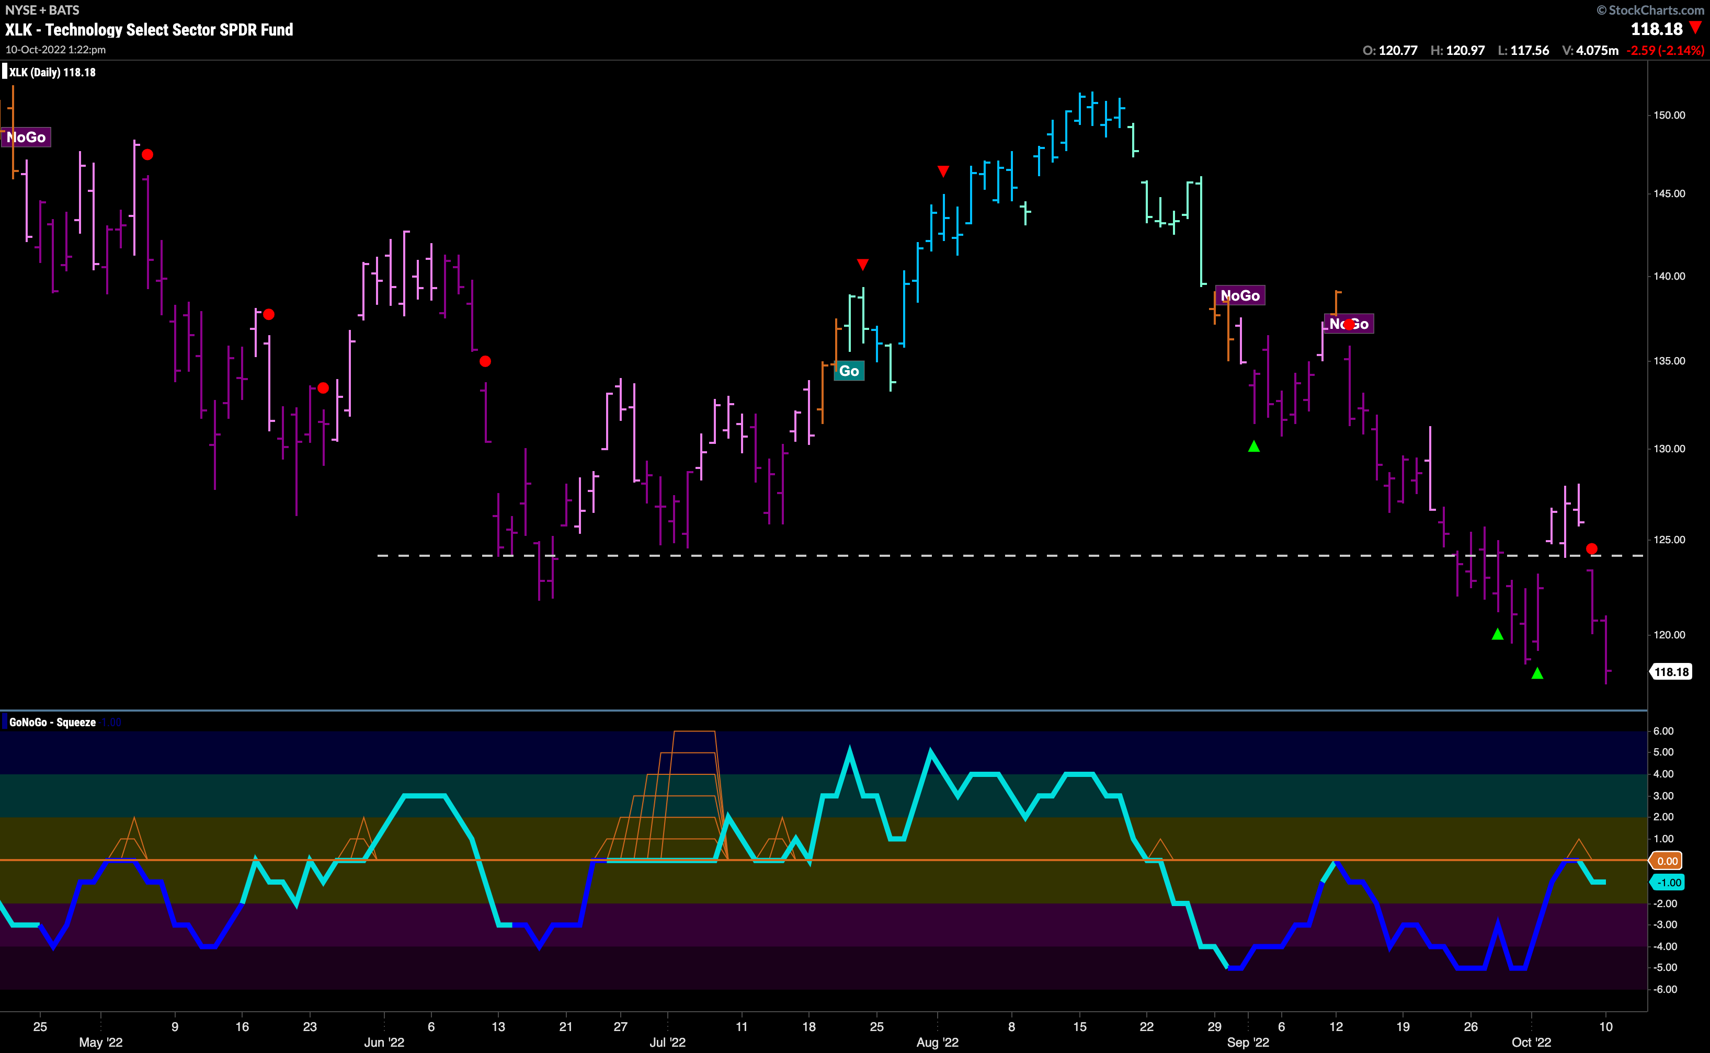The image size is (1710, 1053).
Task: Click the Sep '22 date axis label
Action: pos(1248,1042)
